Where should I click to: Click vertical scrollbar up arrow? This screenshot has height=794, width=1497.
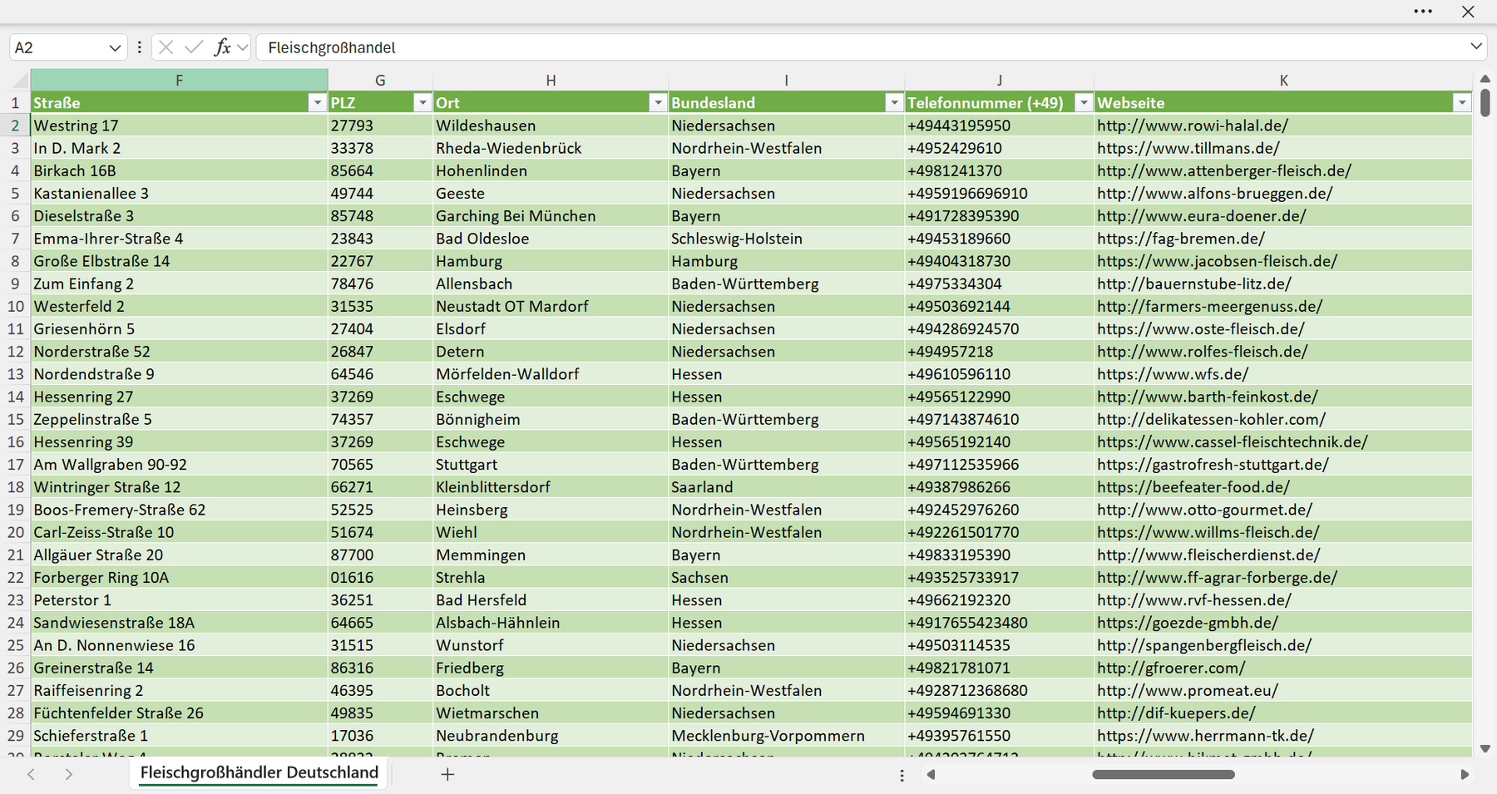coord(1485,79)
